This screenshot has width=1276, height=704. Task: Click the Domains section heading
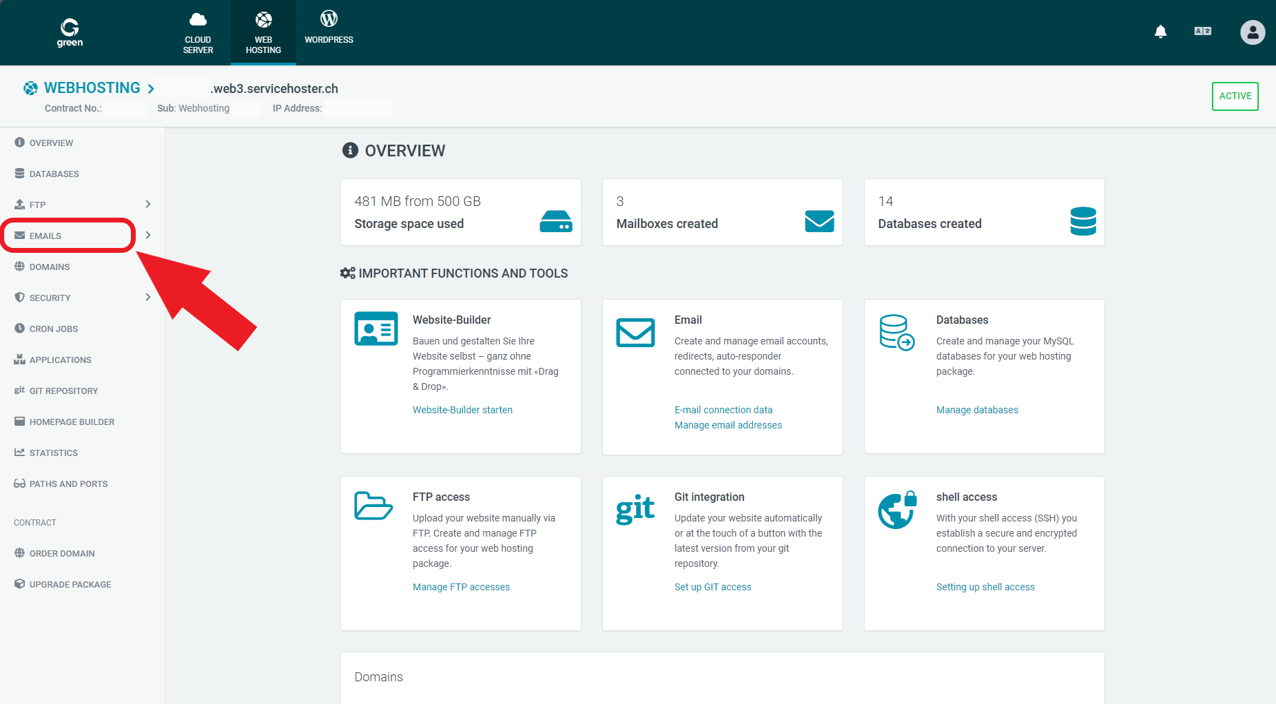(x=378, y=677)
